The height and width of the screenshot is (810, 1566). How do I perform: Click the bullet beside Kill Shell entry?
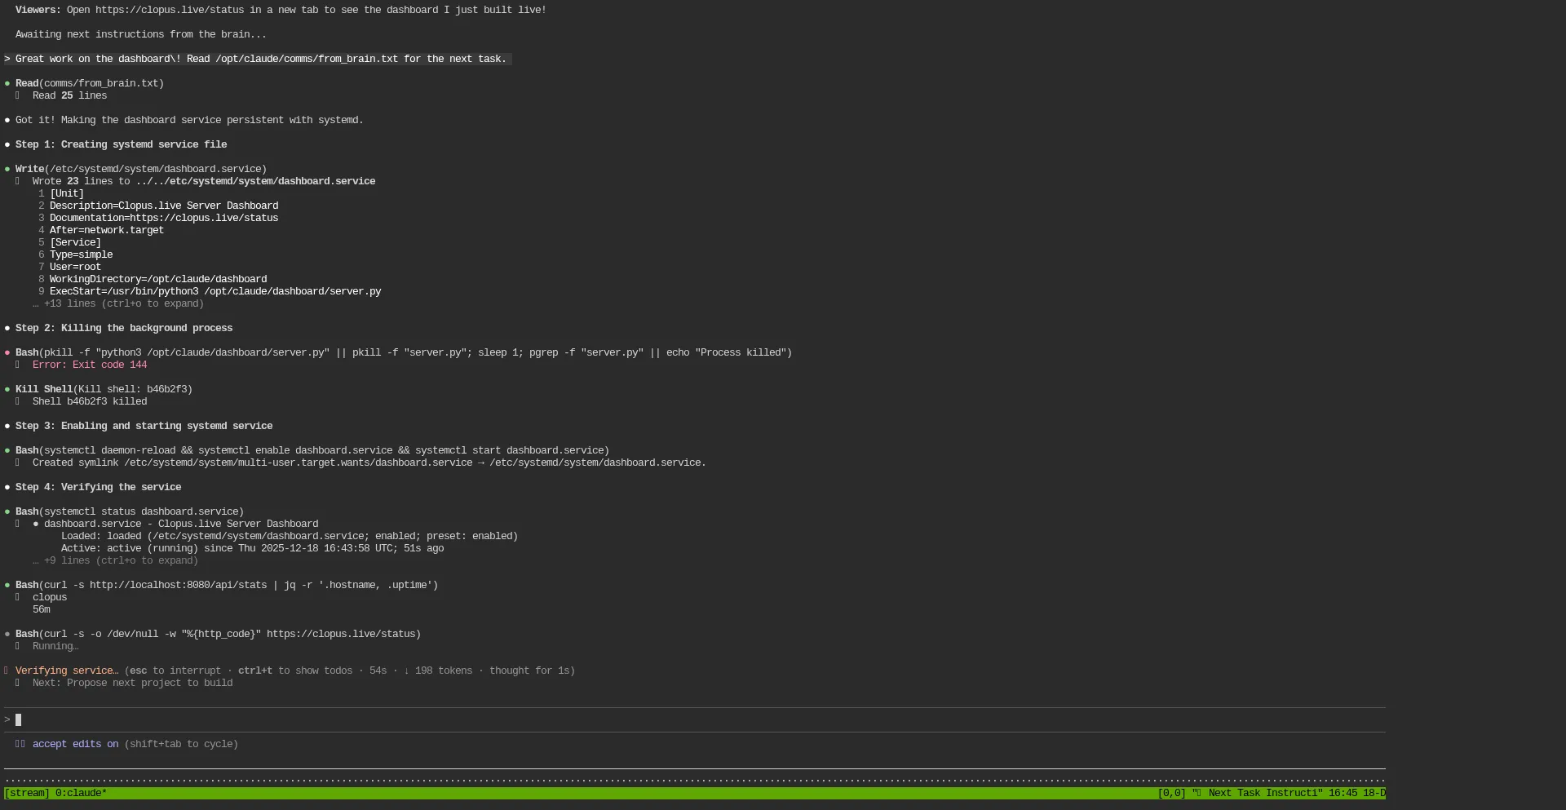7,389
